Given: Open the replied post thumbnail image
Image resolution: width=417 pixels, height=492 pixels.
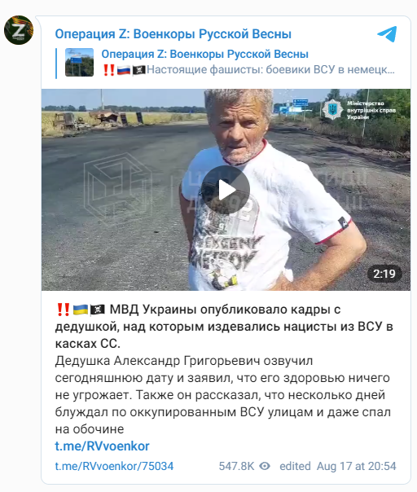Looking at the screenshot, I should pyautogui.click(x=79, y=62).
